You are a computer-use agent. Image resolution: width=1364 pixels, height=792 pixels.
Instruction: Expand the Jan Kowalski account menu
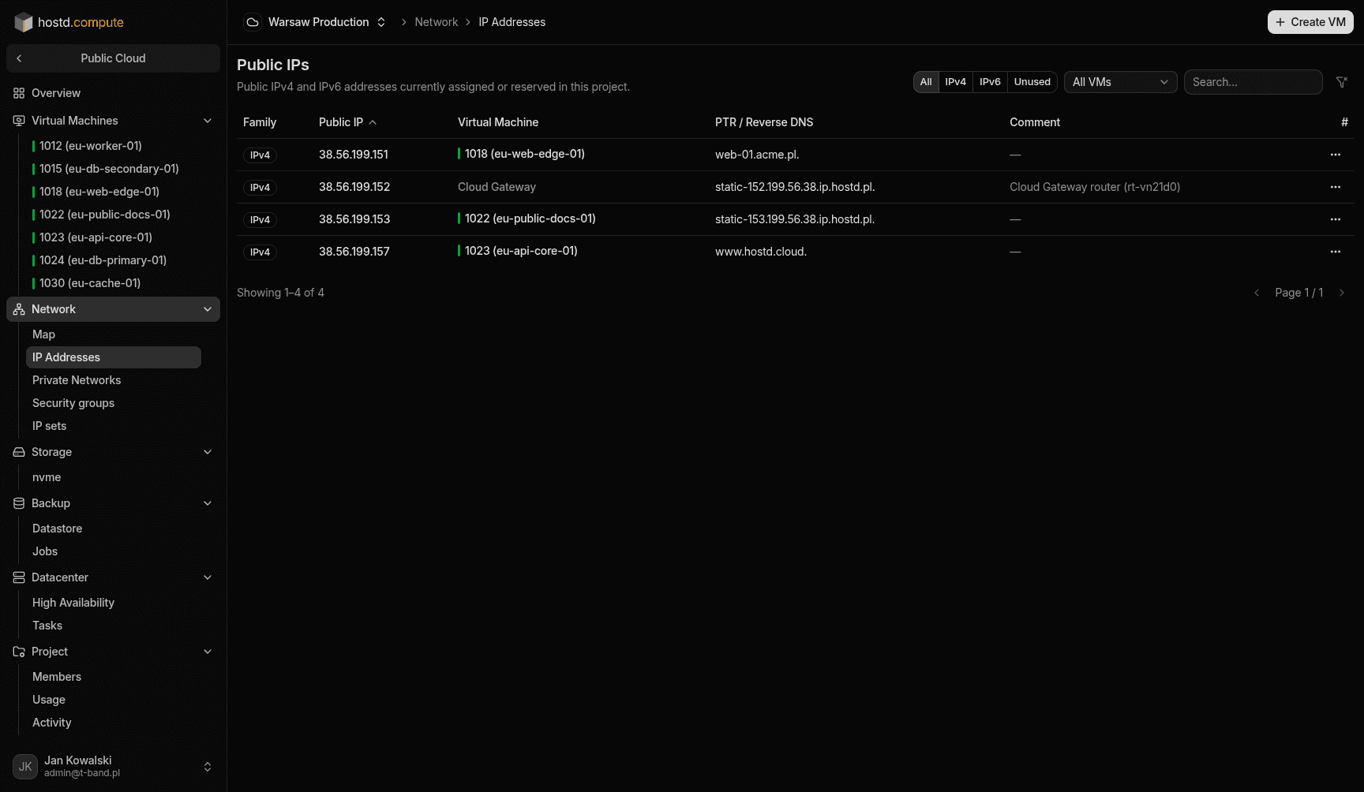click(208, 767)
